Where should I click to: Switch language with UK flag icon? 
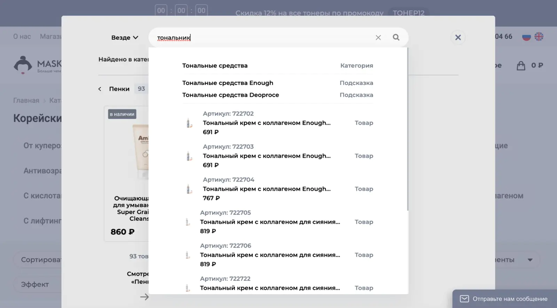click(x=539, y=37)
